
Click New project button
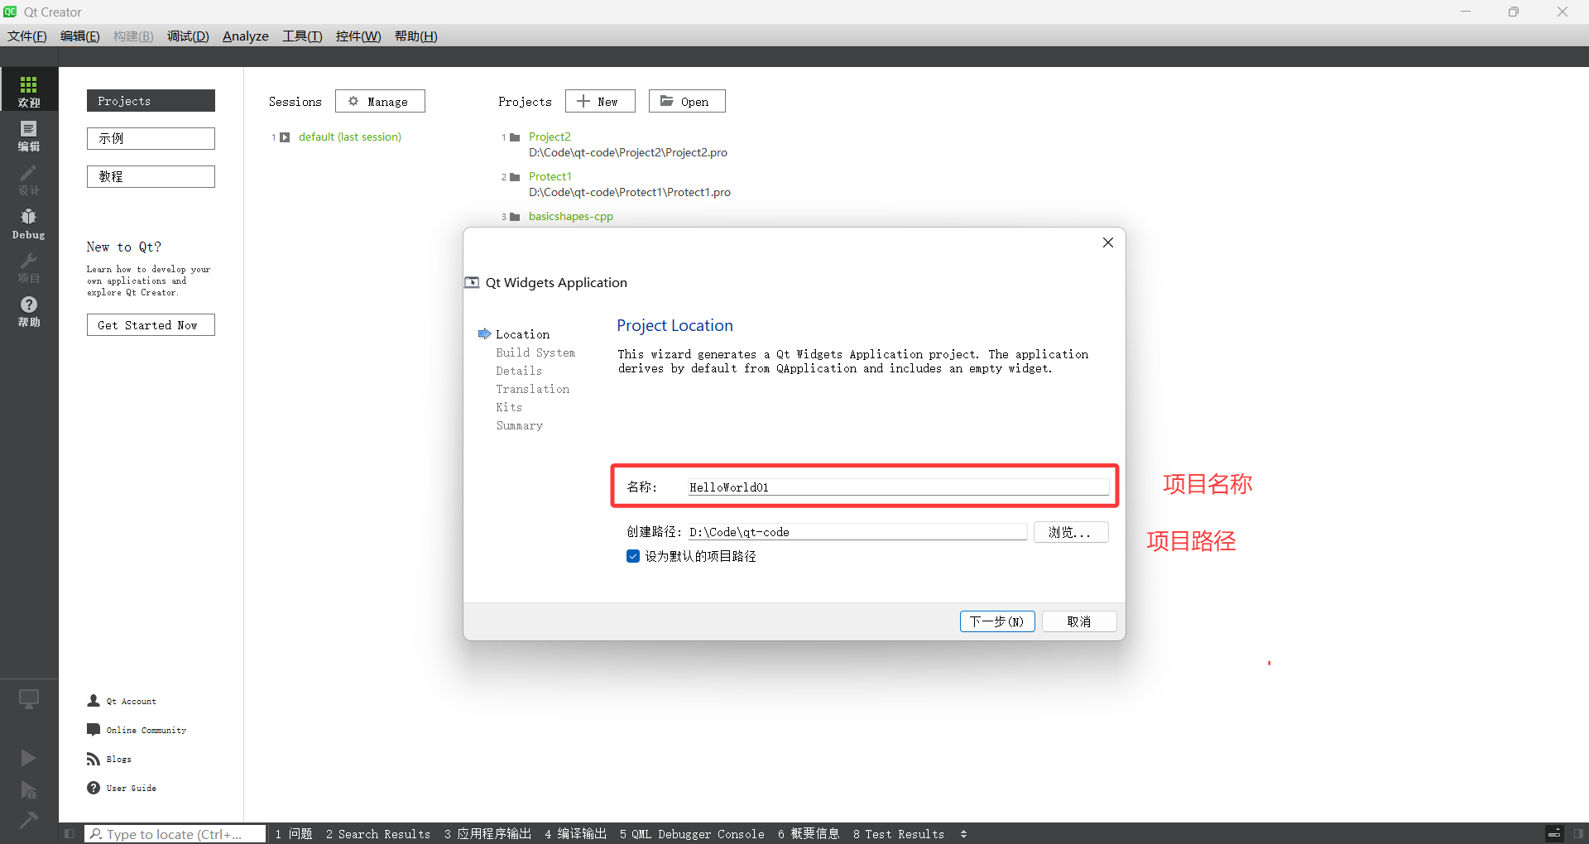pos(600,101)
